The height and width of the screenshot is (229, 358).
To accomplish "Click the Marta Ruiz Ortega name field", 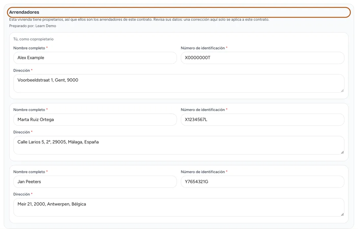I will click(95, 120).
